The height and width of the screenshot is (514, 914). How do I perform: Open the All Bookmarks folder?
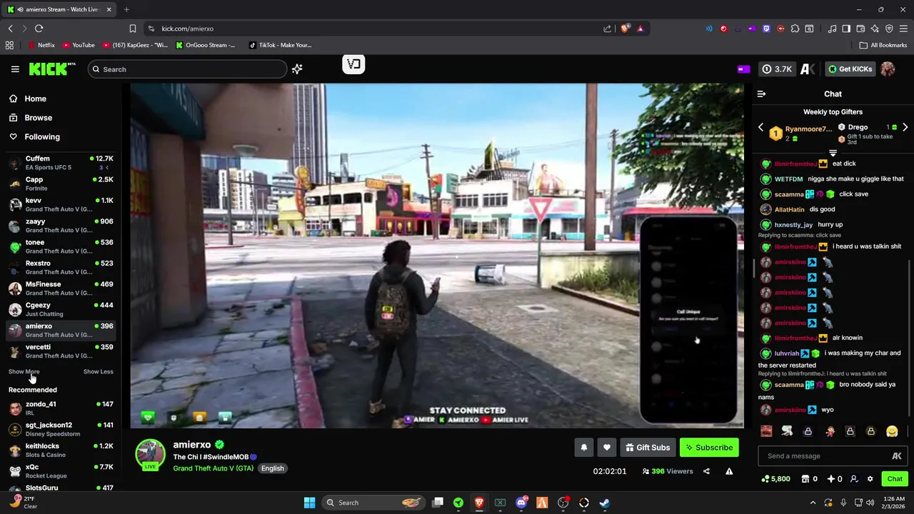click(883, 45)
